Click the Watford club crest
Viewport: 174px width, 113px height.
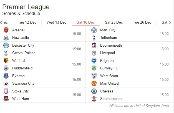coord(6,61)
